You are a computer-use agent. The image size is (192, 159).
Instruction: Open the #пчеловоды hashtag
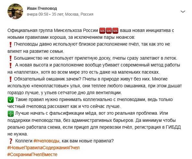[x=46, y=141]
